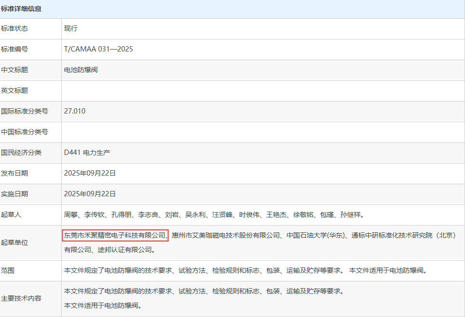Click the Chinese title value 电池防爆阀
Screen dimensions: 465x317
click(81, 70)
